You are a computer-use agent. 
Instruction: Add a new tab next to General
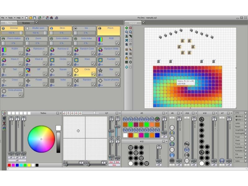(x=143, y=23)
